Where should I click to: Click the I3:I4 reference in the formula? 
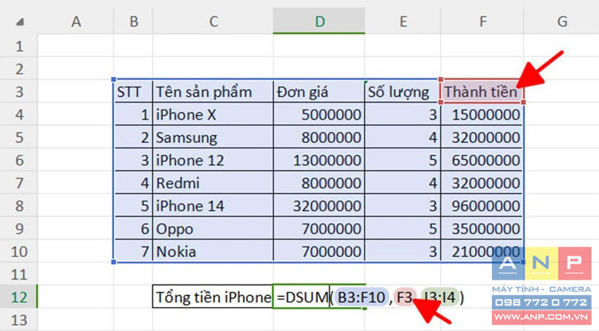tap(439, 297)
